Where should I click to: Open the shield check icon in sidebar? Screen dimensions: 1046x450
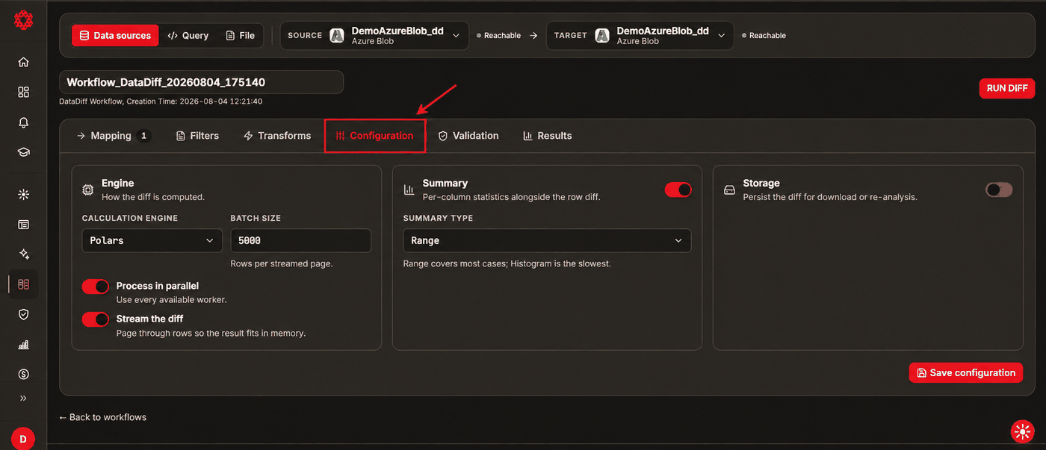coord(23,315)
